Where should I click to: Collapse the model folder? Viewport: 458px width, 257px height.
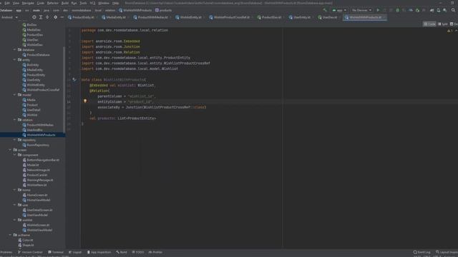pos(14,95)
